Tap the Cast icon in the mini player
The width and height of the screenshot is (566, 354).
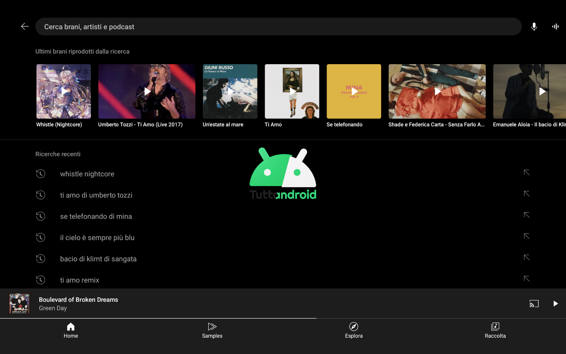pos(534,304)
